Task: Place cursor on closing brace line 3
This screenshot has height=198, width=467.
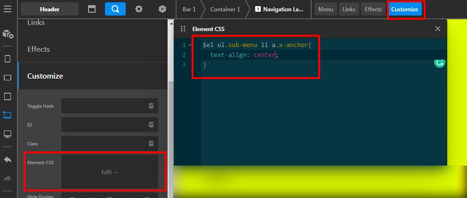Action: [205, 64]
